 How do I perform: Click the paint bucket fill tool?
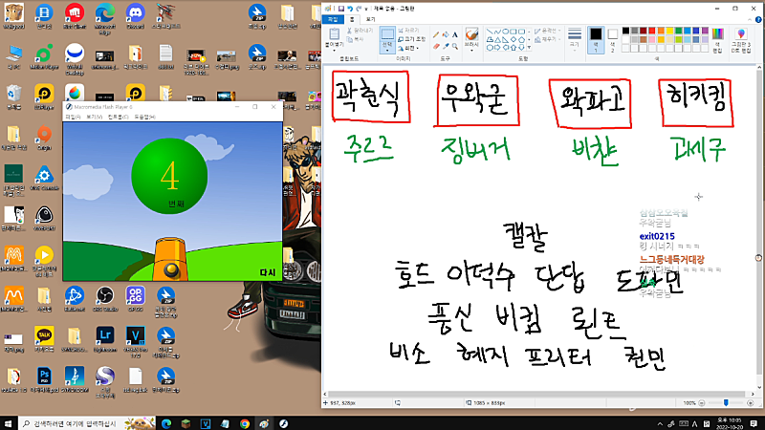pos(445,32)
